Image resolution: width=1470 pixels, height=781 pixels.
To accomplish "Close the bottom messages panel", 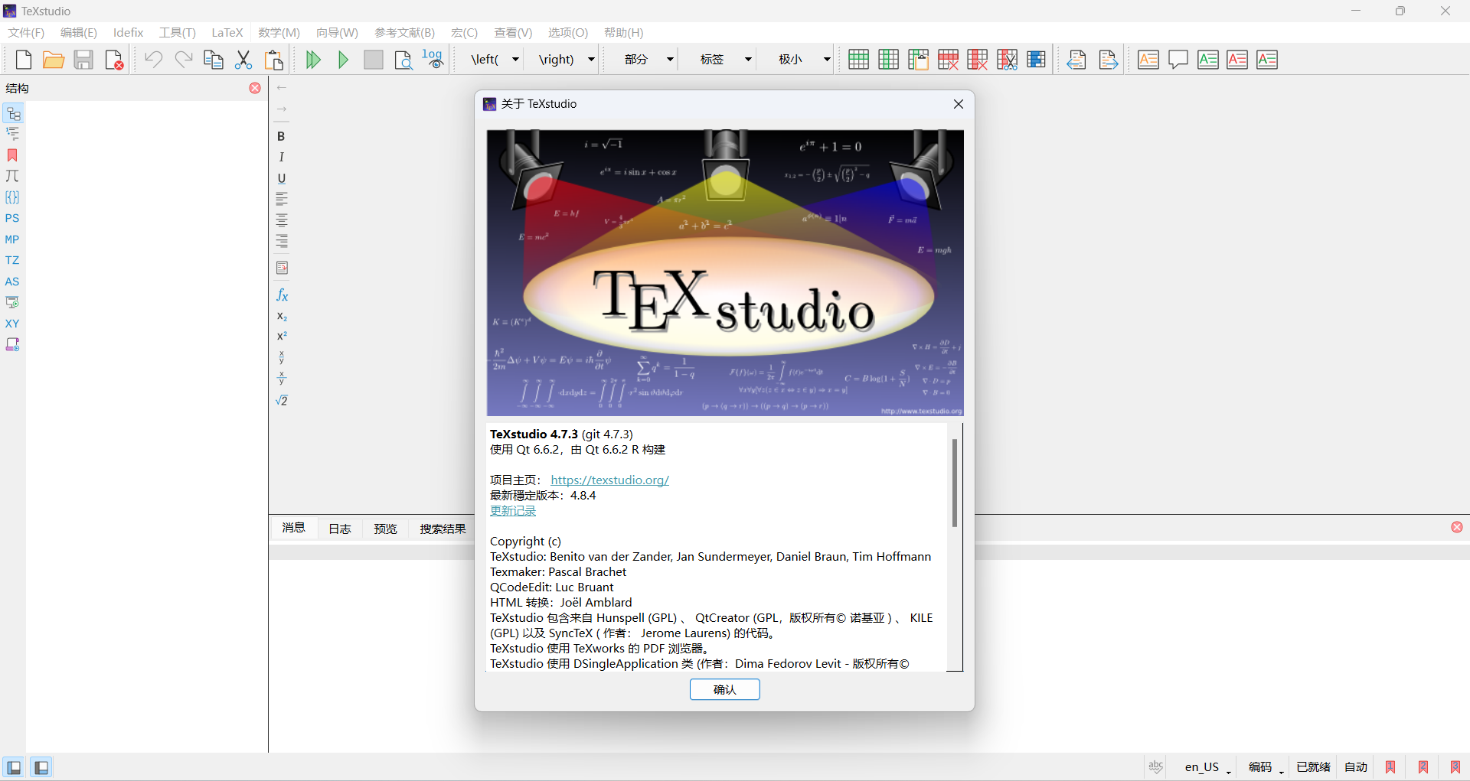I will (1457, 527).
